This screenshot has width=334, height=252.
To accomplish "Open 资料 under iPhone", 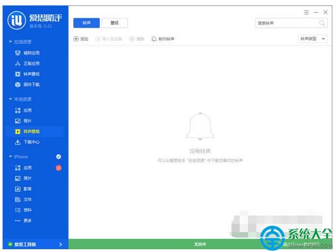I will tap(23, 210).
